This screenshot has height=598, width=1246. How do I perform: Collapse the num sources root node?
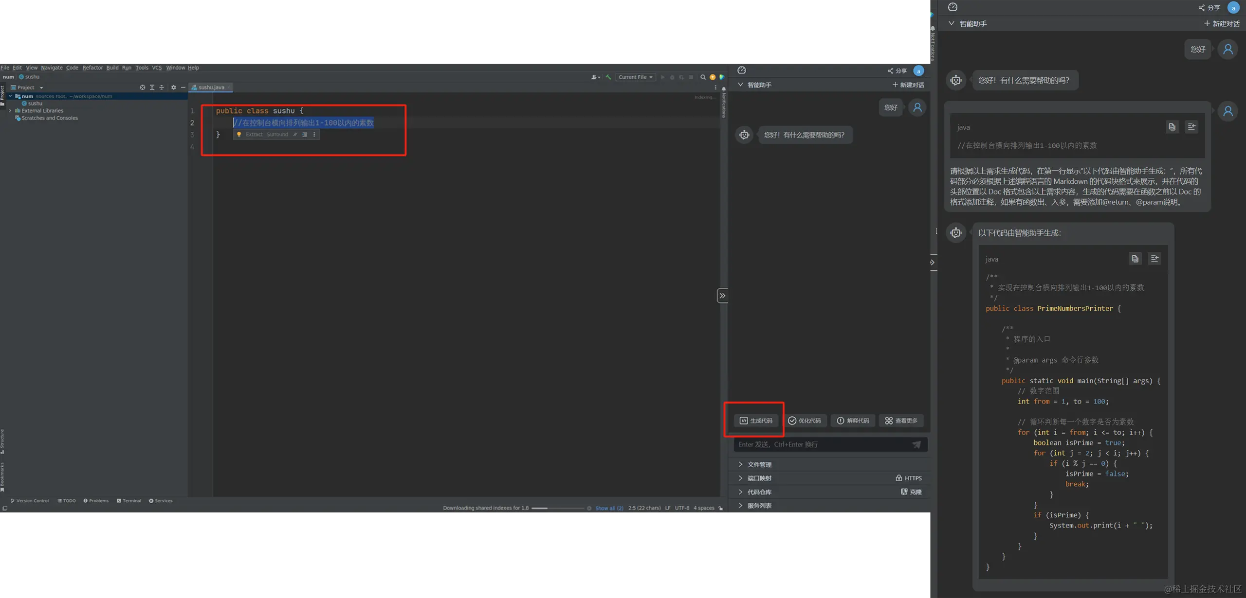10,96
